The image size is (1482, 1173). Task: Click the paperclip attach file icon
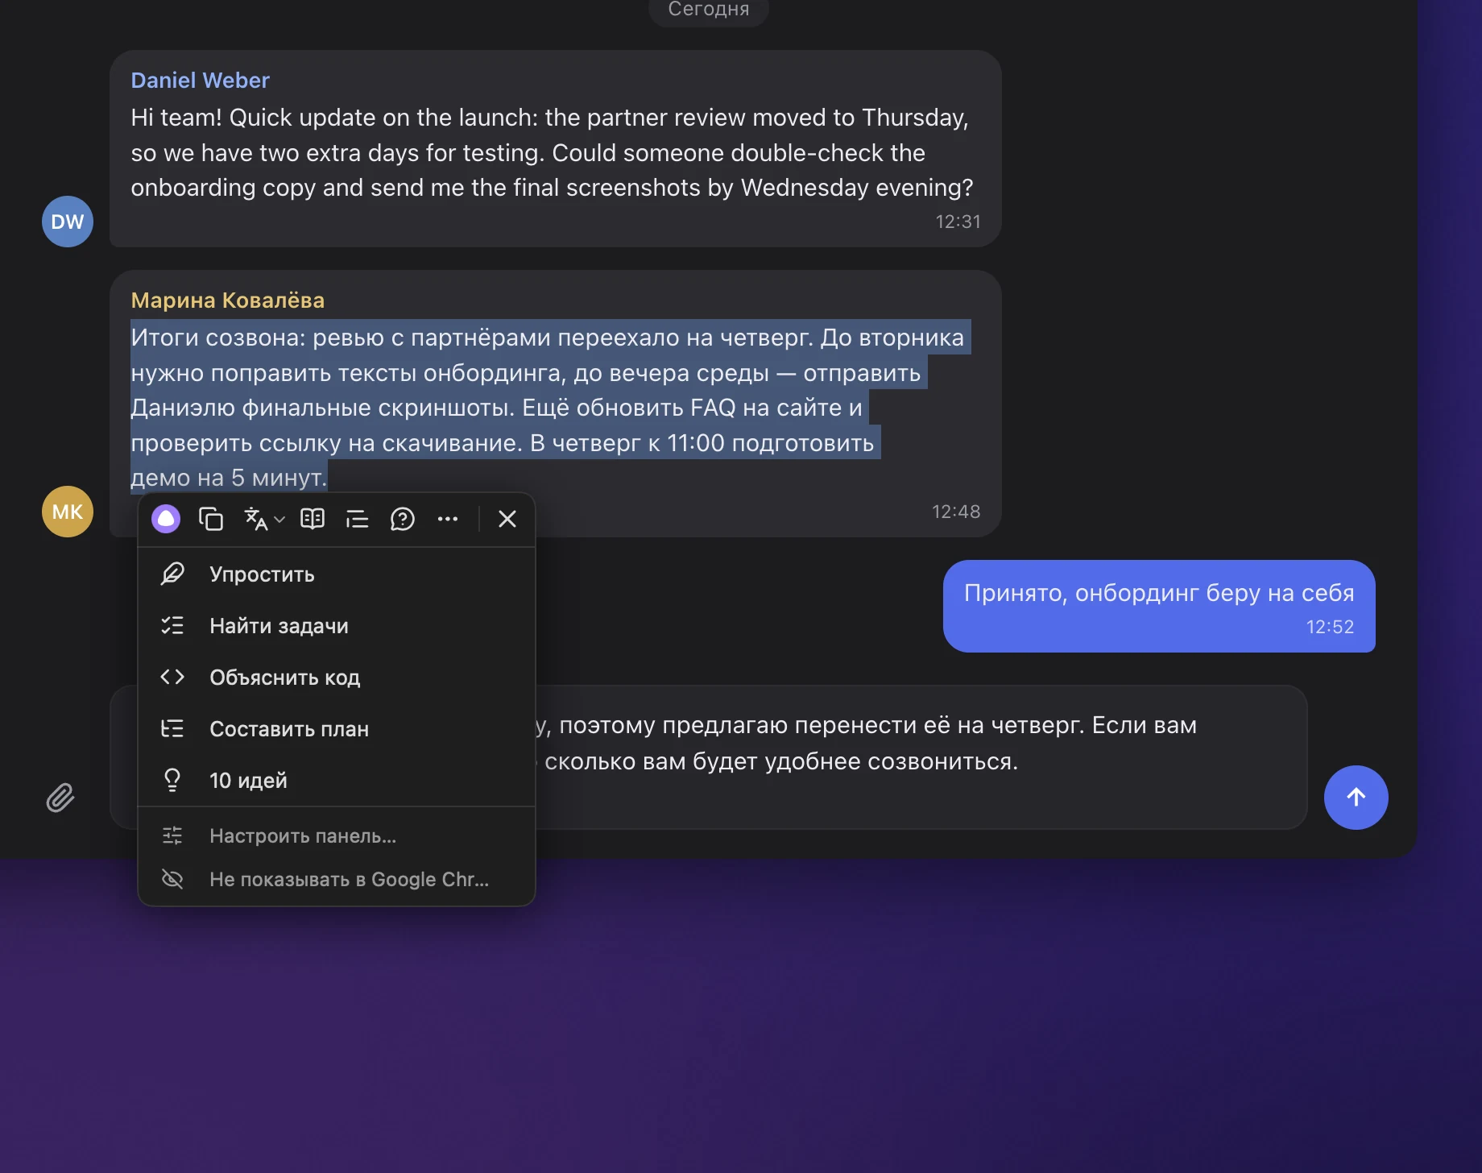(x=60, y=798)
